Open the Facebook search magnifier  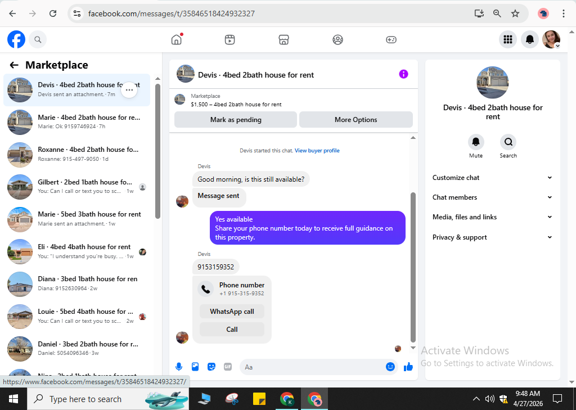coord(38,39)
